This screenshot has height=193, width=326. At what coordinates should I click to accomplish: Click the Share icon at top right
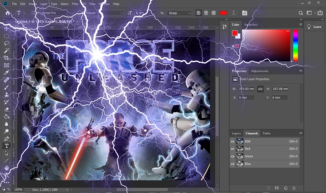tap(320, 13)
